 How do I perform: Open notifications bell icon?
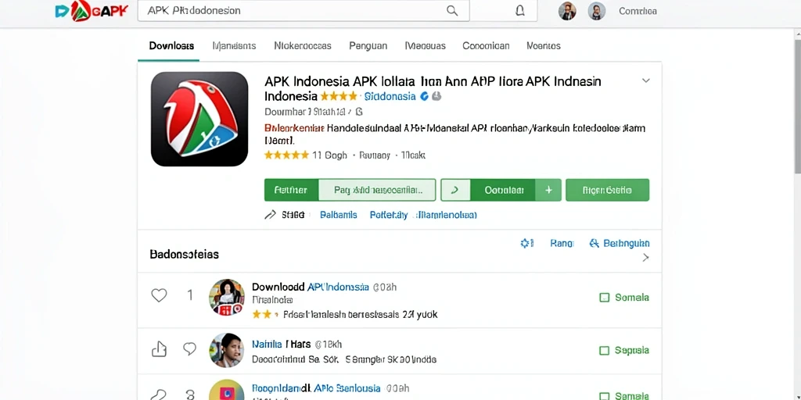(x=520, y=11)
